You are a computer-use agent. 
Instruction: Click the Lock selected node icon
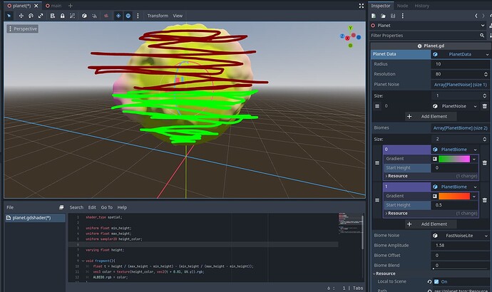pyautogui.click(x=63, y=15)
